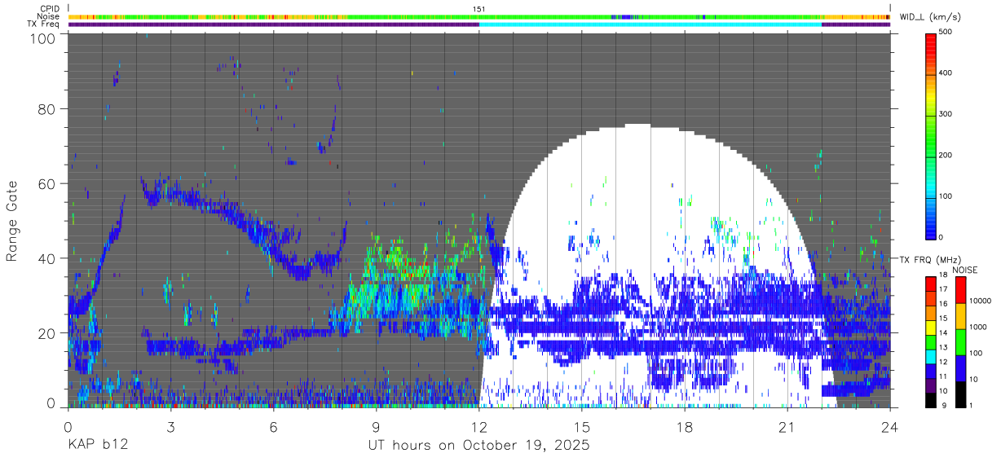Viewport: 1001px width, 462px height.
Task: Click the 3 tick on UT hours axis
Action: coord(170,427)
